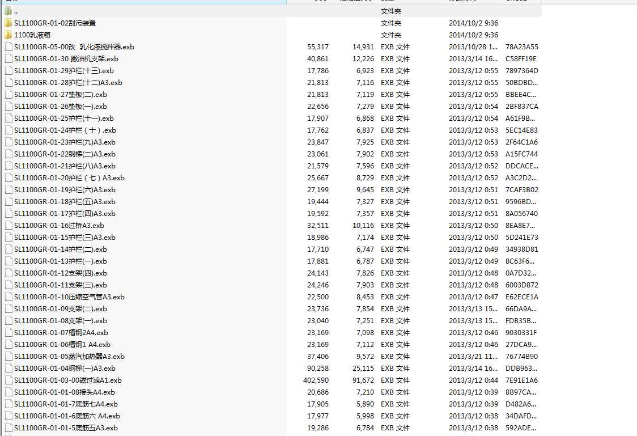Image resolution: width=637 pixels, height=436 pixels.
Task: Select file name SL1100GR-01-07槽钢2A4.exb
Action: (61, 333)
